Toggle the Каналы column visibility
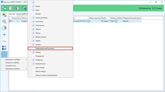Viewport: 165px width, 92px height. tap(50, 44)
